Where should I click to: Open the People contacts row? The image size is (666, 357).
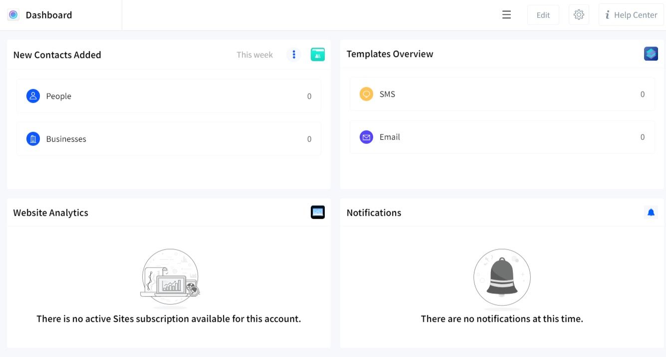tap(169, 96)
